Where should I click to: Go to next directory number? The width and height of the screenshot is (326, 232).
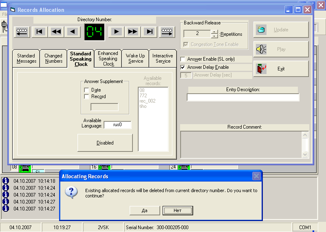[116, 32]
